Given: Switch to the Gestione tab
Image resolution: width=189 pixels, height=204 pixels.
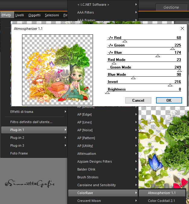Looking at the screenshot, I should pos(171,8).
